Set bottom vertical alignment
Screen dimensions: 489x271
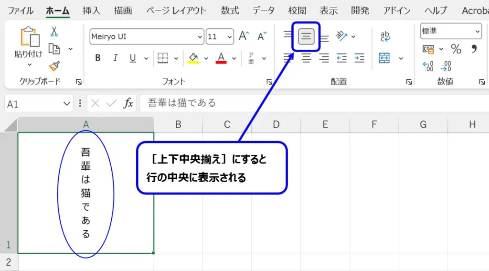(x=324, y=38)
